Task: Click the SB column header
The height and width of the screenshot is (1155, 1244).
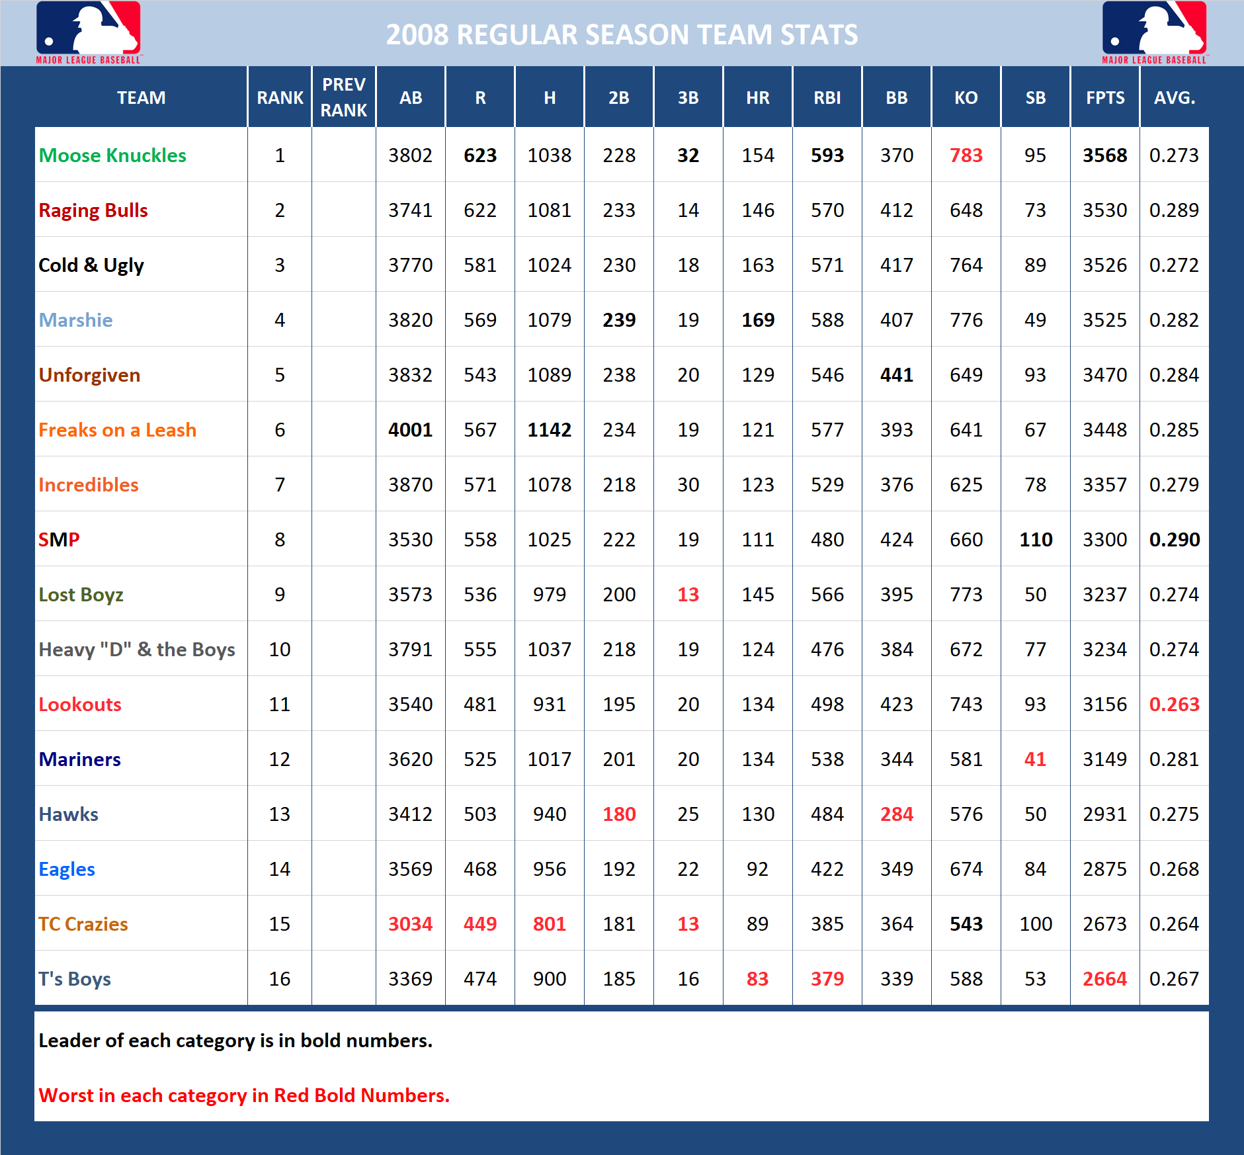Action: click(x=1034, y=97)
